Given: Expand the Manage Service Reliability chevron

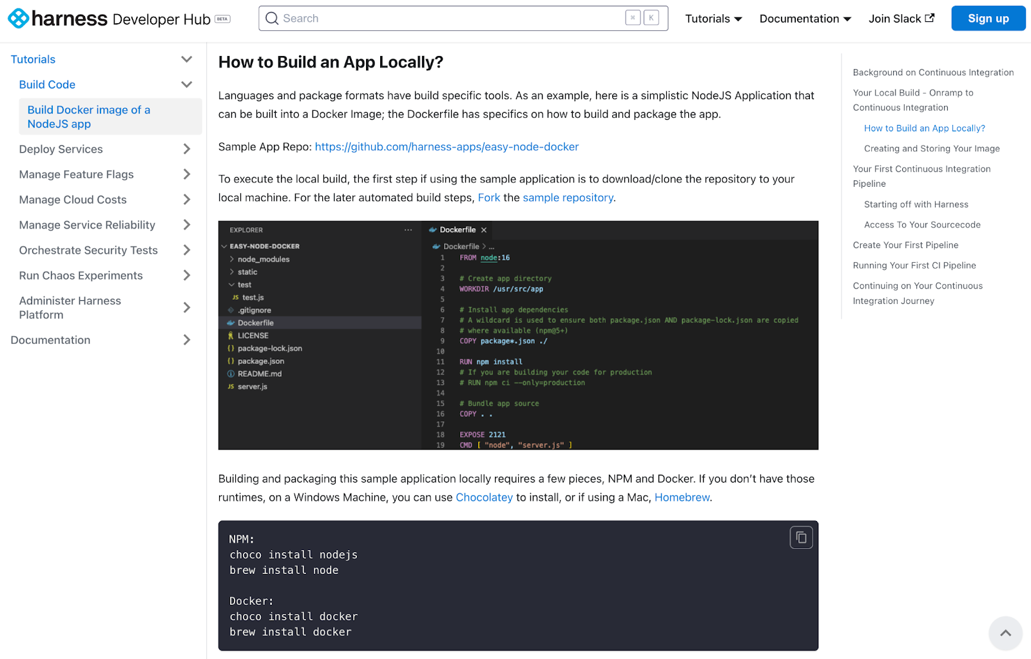Looking at the screenshot, I should [x=187, y=225].
